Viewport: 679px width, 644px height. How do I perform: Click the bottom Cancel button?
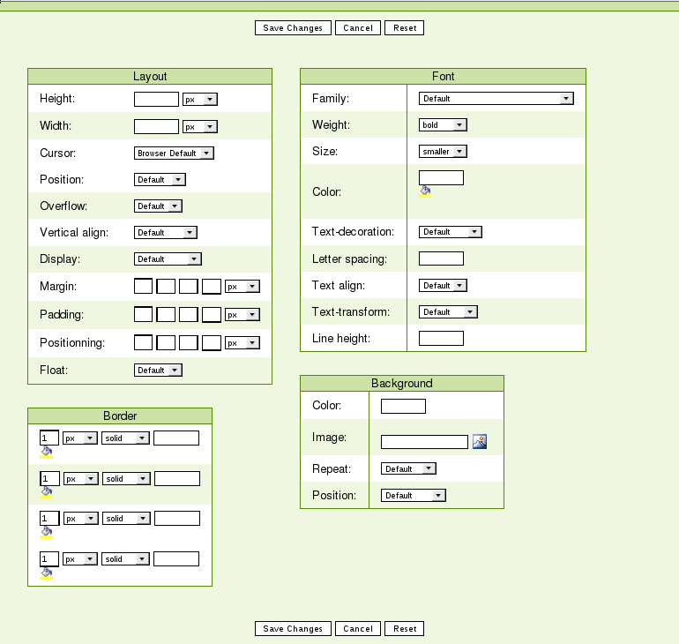click(x=358, y=629)
